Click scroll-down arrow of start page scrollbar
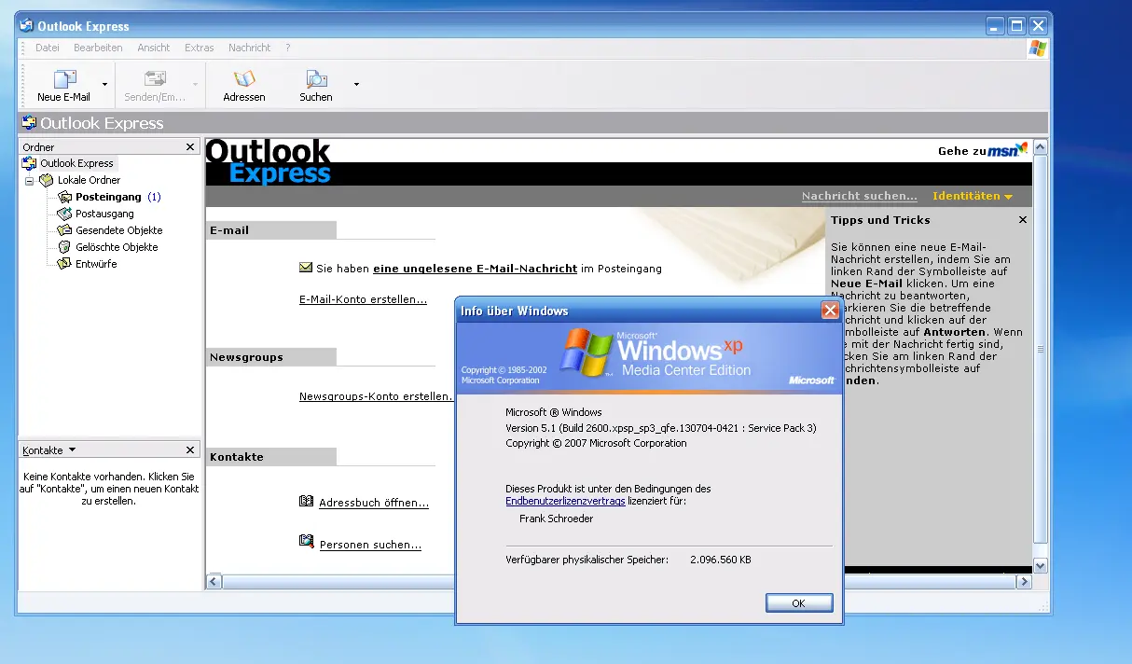Image resolution: width=1132 pixels, height=664 pixels. click(1041, 566)
